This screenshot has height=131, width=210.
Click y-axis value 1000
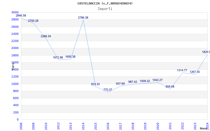tap(15, 84)
